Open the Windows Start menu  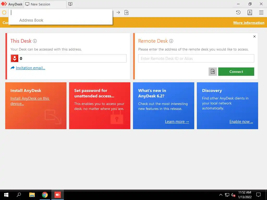click(x=6, y=195)
